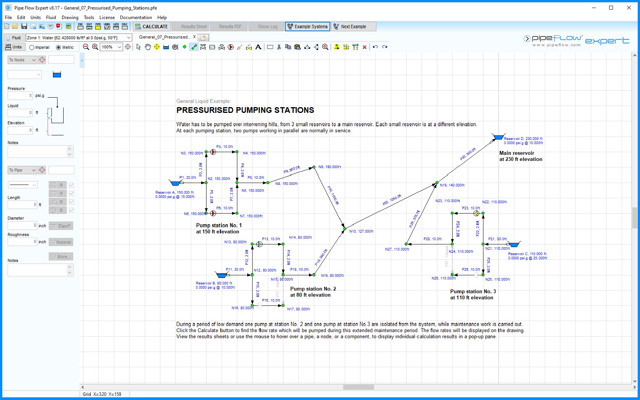Load the Next Example

(354, 26)
